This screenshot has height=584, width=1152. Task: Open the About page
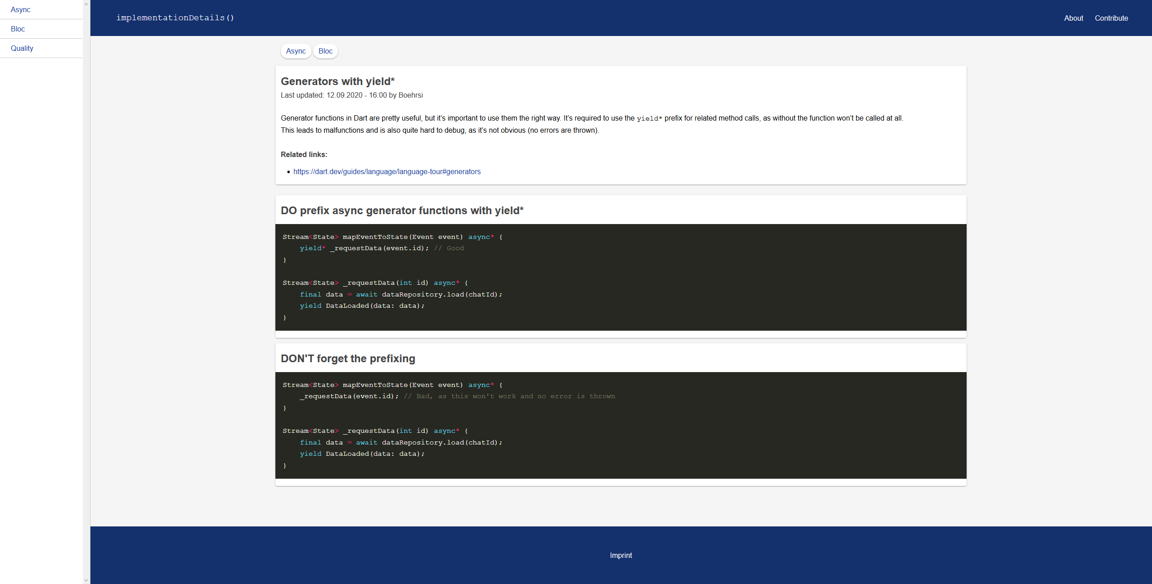pyautogui.click(x=1073, y=18)
